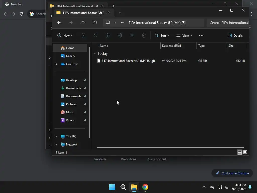
Task: Expand OneDrive in navigation pane
Action: pyautogui.click(x=56, y=64)
